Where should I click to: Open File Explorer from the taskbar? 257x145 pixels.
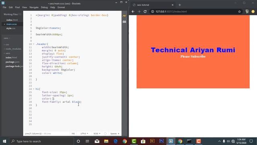tap(106, 141)
